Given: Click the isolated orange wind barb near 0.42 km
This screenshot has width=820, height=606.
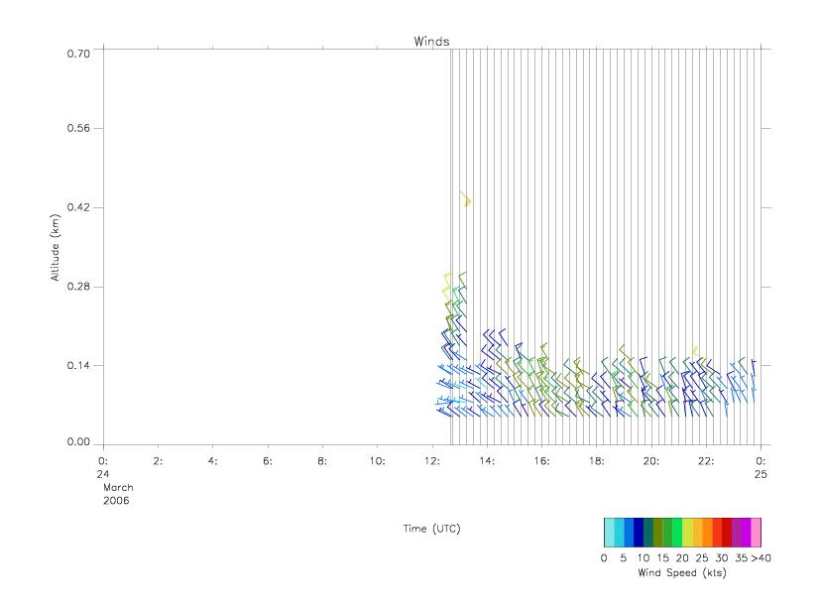Looking at the screenshot, I should tap(465, 199).
